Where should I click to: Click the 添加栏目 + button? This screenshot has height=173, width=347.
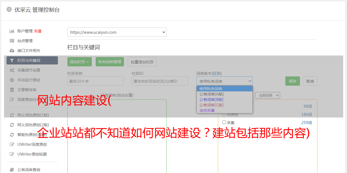[80, 62]
